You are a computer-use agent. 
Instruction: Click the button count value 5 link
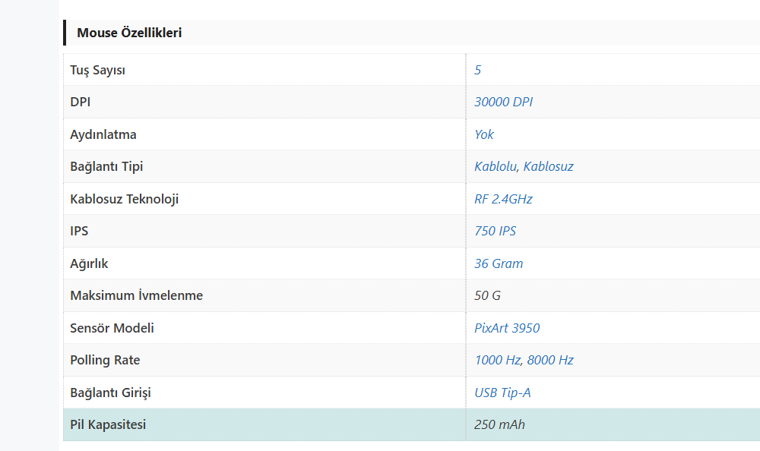[478, 70]
